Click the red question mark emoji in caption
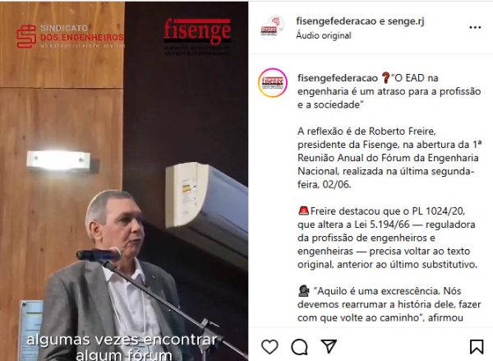The width and height of the screenshot is (493, 361). click(x=385, y=77)
